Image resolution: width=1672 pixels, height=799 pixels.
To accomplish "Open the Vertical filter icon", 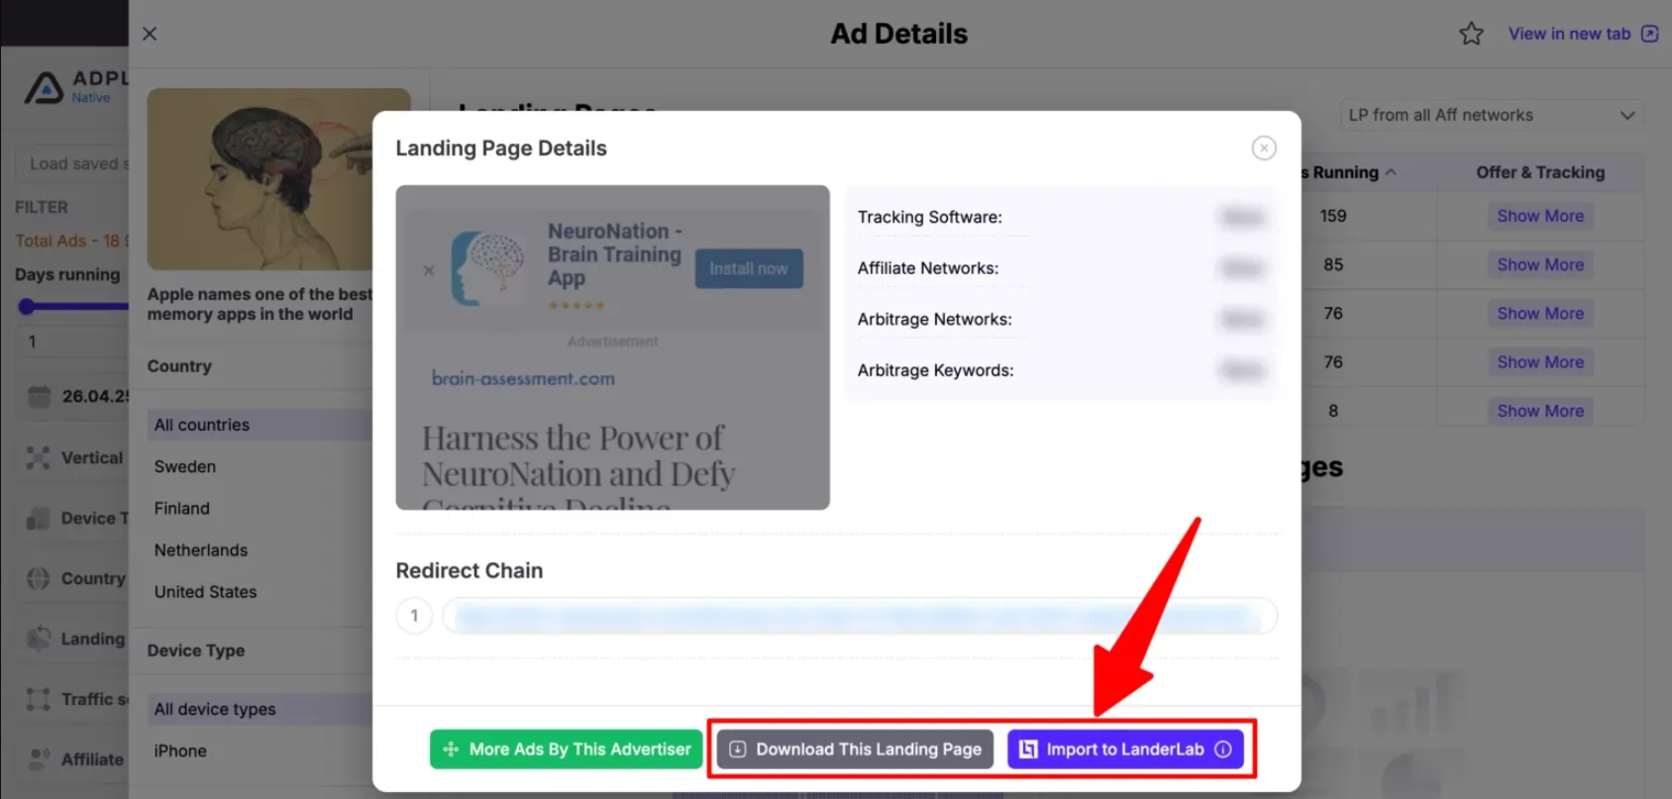I will click(x=39, y=457).
